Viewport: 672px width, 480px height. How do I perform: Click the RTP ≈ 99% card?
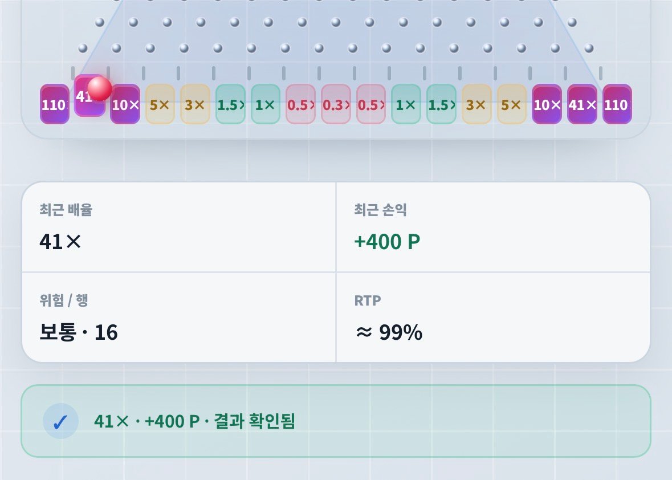pyautogui.click(x=493, y=318)
